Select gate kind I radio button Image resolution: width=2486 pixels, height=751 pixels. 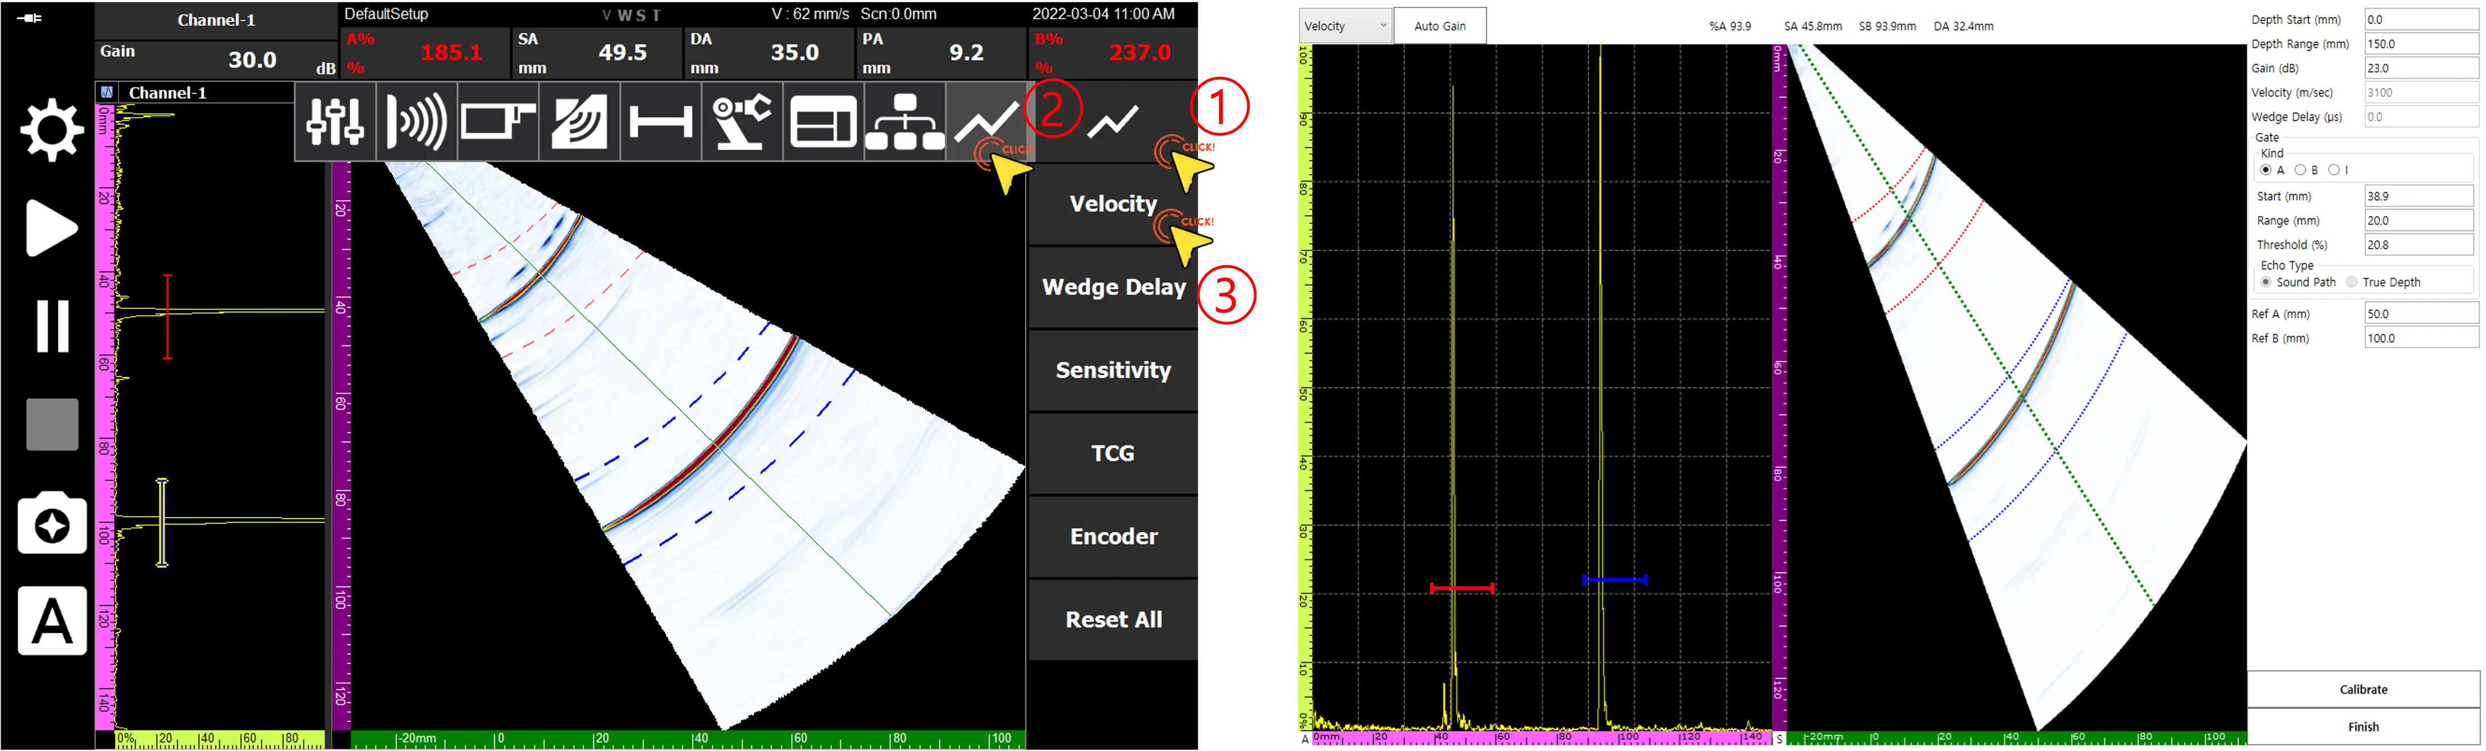pos(2333,170)
